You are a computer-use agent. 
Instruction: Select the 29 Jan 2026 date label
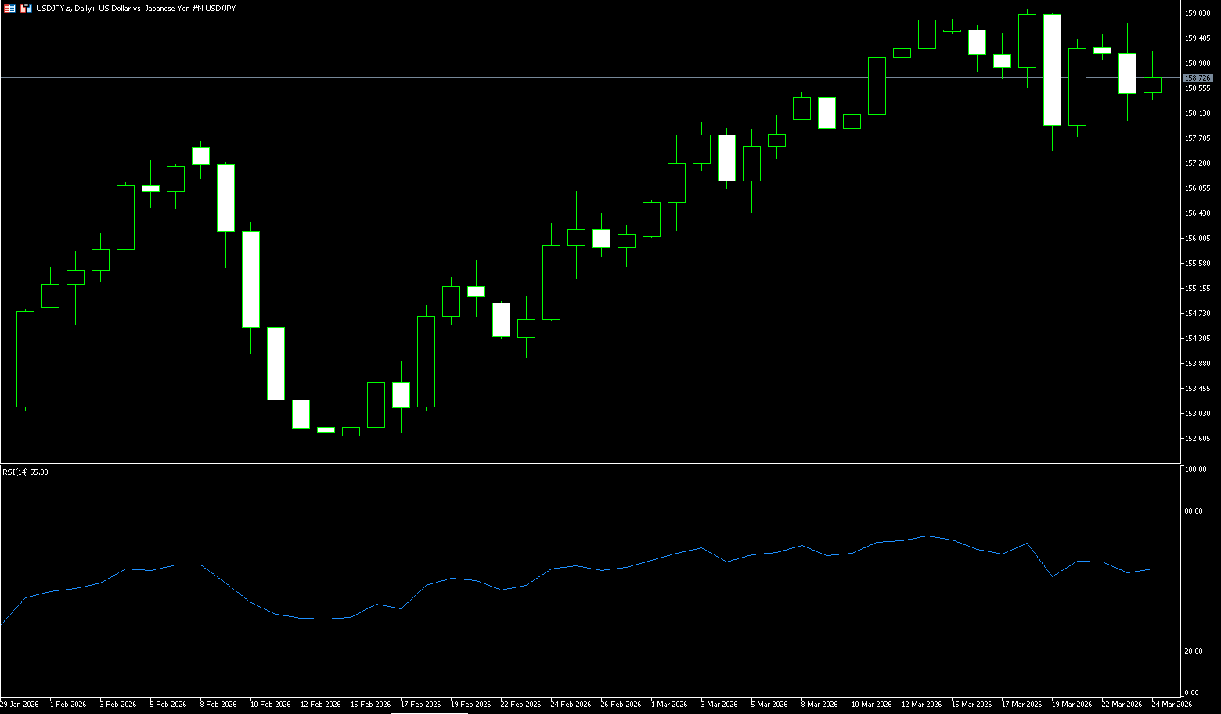click(20, 705)
